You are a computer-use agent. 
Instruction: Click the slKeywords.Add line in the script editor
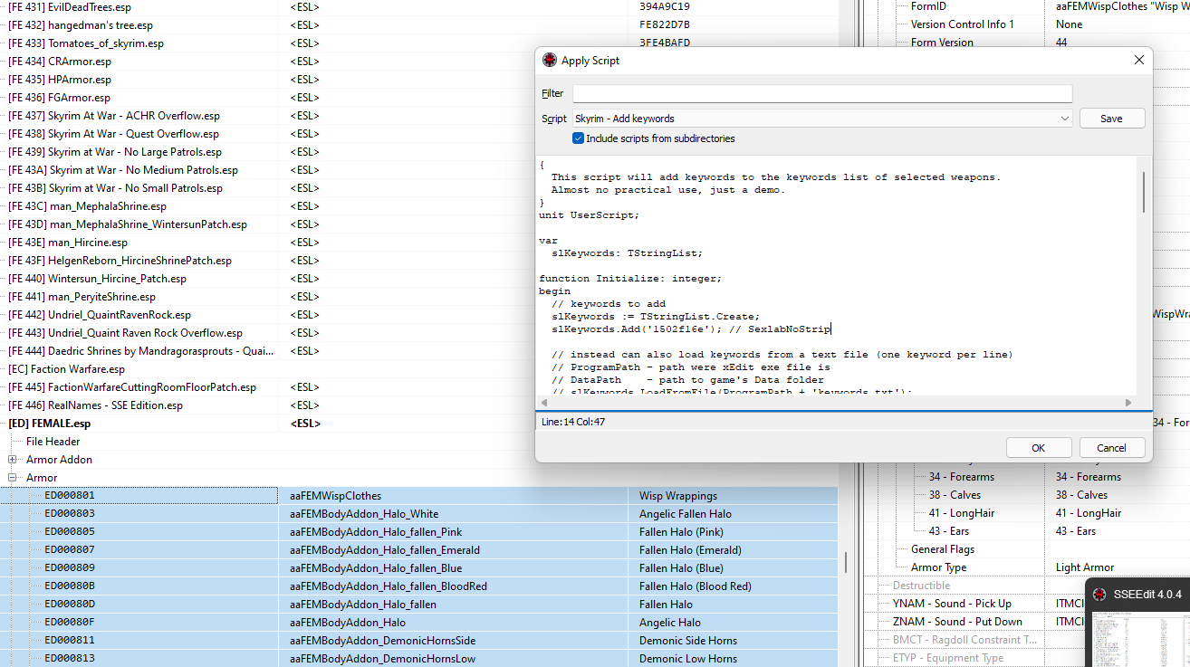[690, 329]
